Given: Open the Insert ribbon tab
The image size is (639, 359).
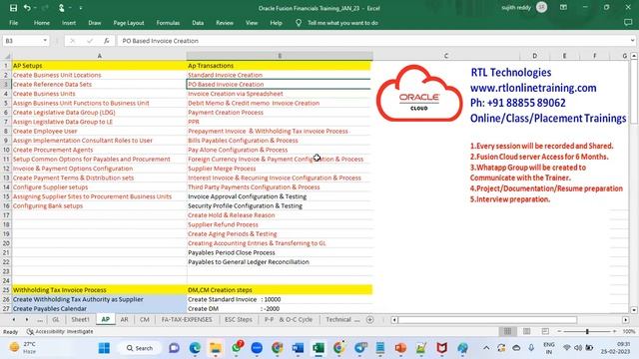Looking at the screenshot, I should point(69,23).
